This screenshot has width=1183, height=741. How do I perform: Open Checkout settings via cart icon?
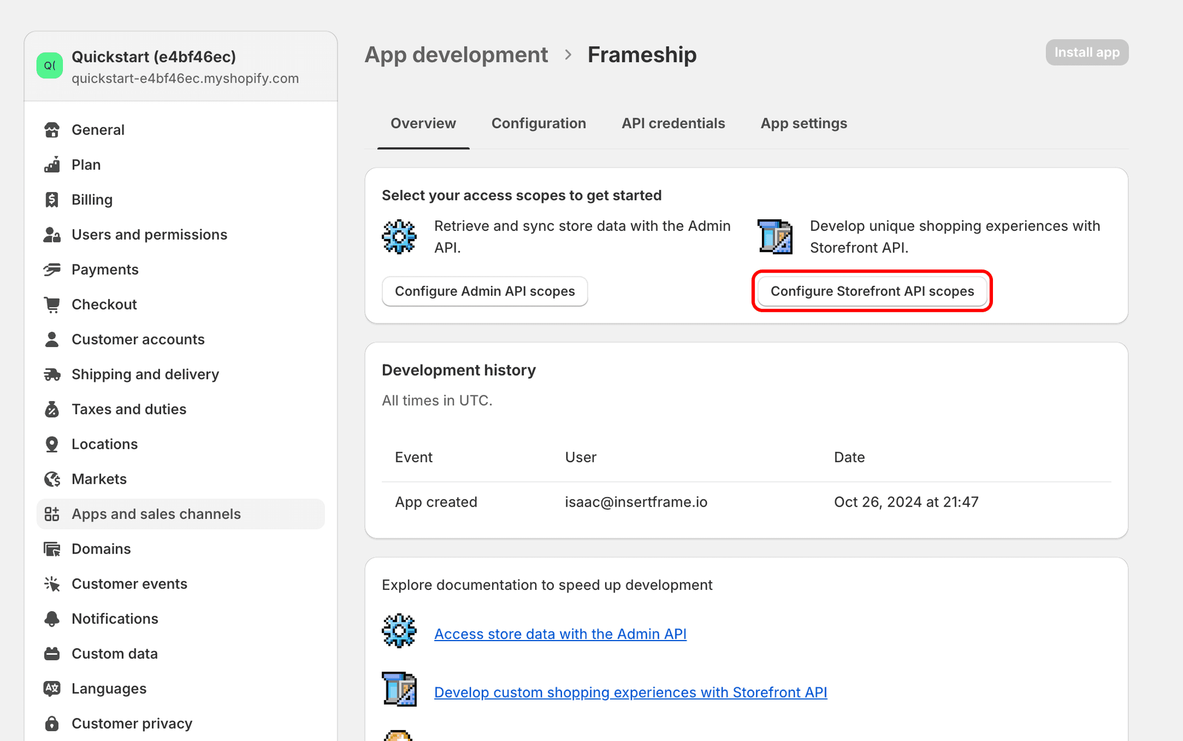(x=52, y=304)
